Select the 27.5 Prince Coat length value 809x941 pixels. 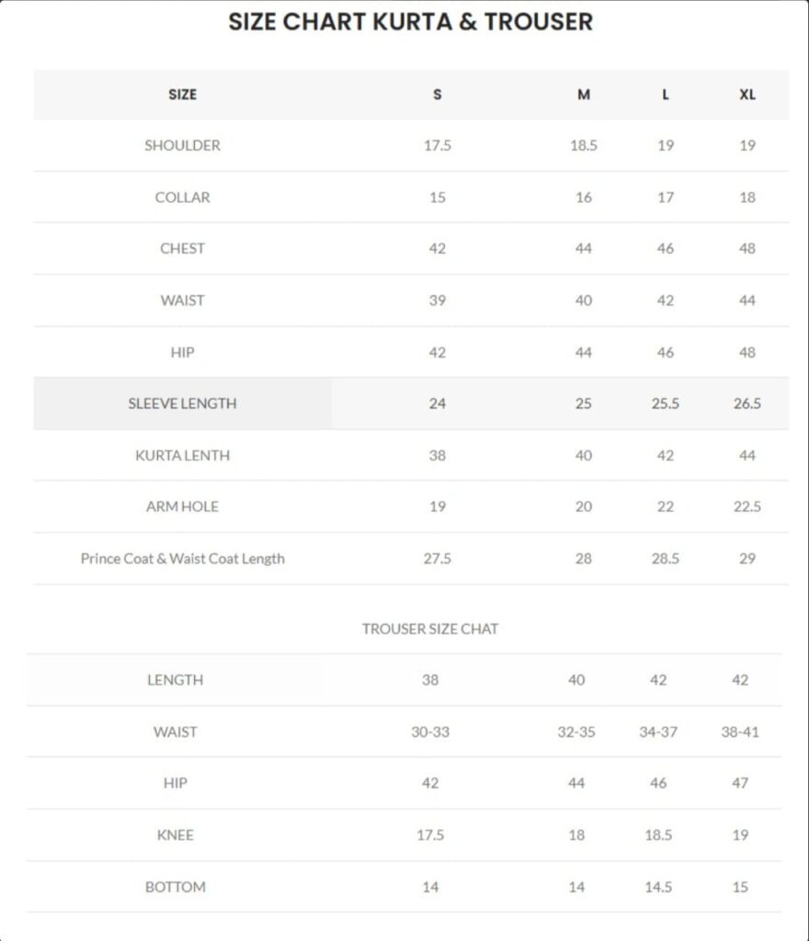437,558
